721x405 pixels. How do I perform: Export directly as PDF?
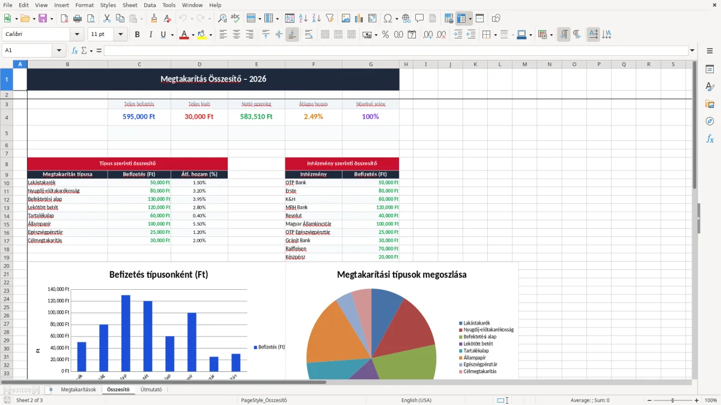[x=64, y=19]
